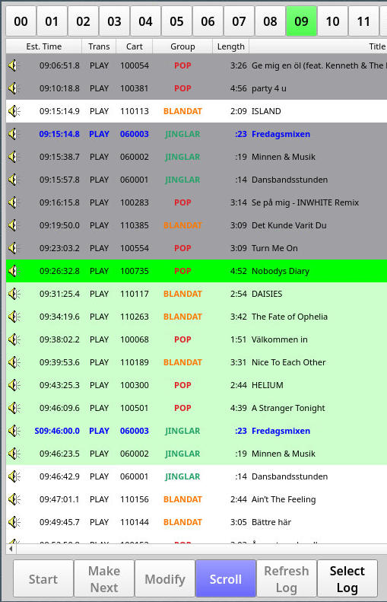387x602 pixels.
Task: Click the speaker icon for Ge mig en öl
Action: [x=14, y=65]
